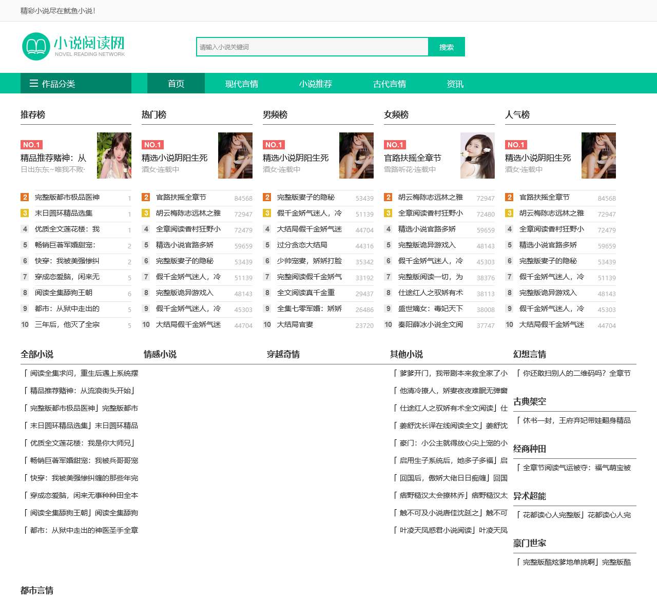Go to the 首页 nav tab
The image size is (657, 599).
click(x=176, y=84)
